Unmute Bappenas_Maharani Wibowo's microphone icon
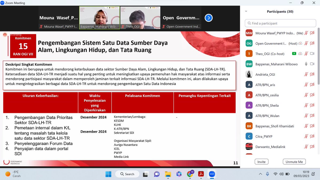The height and width of the screenshot is (180, 320). (x=306, y=64)
